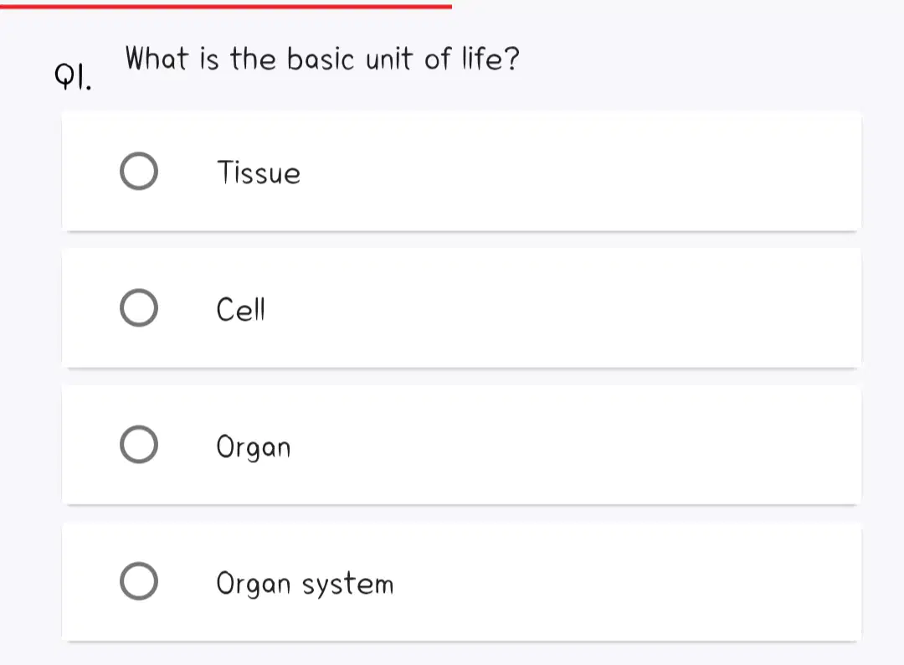
Task: Click the "Cell" answer label text
Action: coord(240,309)
